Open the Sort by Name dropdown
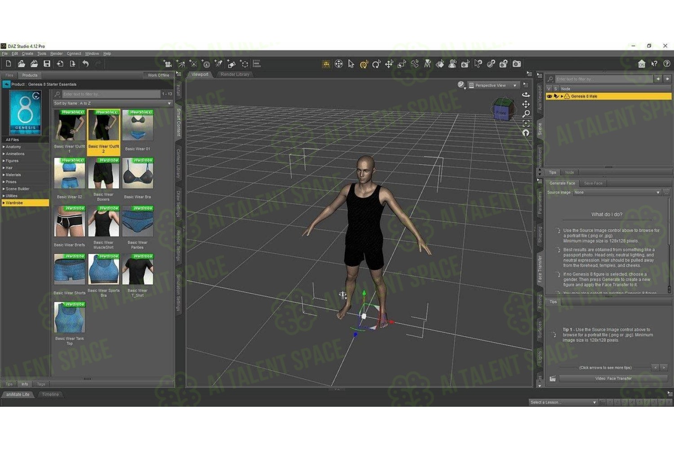The image size is (674, 449). coord(112,104)
